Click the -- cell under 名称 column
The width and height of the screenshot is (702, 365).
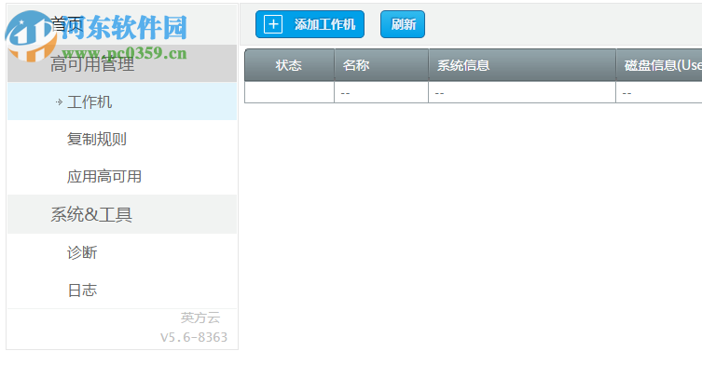pos(381,92)
